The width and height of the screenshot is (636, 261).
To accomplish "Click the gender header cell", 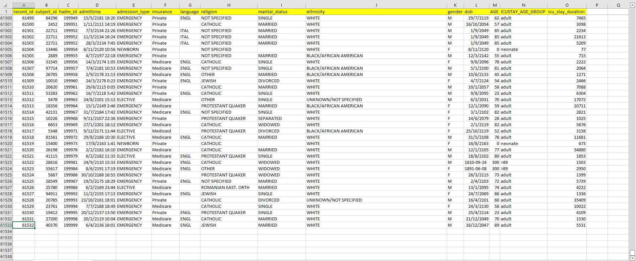I will tap(455, 12).
